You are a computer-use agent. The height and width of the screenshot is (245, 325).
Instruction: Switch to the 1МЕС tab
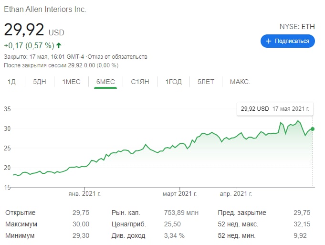tap(71, 82)
